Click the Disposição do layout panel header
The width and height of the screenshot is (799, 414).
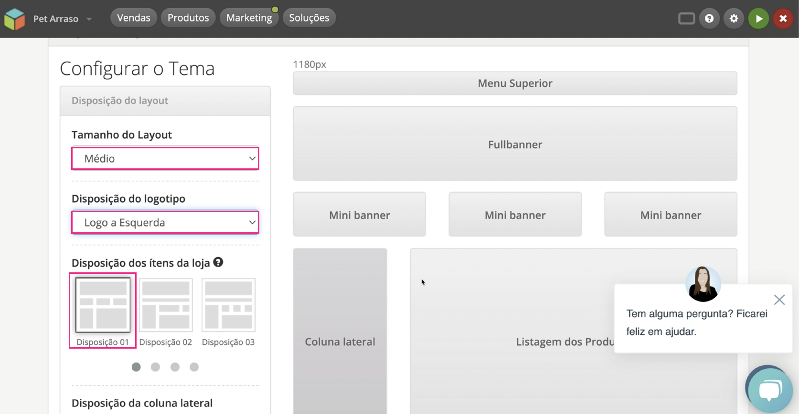[165, 101]
